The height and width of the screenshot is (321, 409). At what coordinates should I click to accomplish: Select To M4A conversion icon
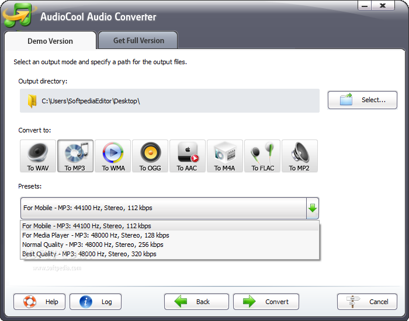click(225, 156)
